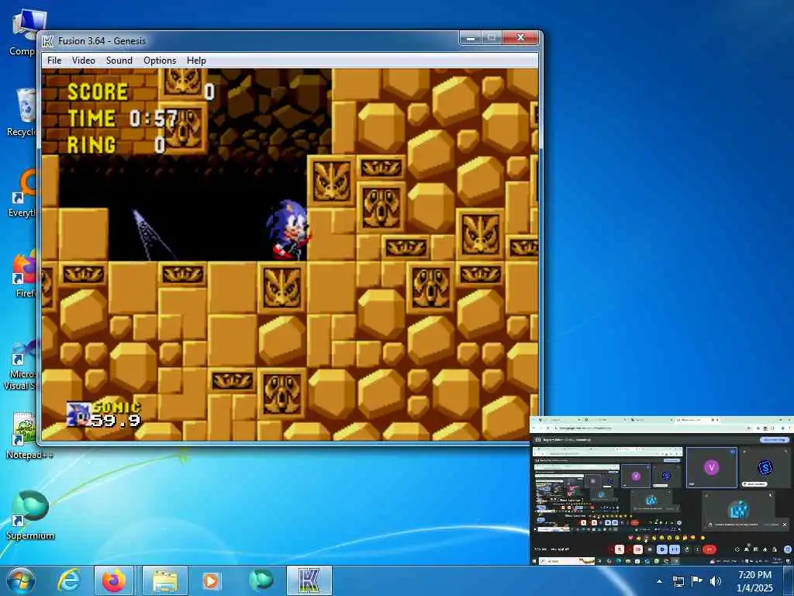Select the Computer desktop icon
Screen dimensions: 794x596
(x=23, y=31)
